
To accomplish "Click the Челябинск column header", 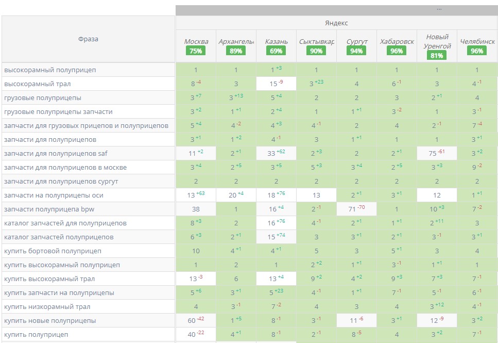I will (x=477, y=42).
